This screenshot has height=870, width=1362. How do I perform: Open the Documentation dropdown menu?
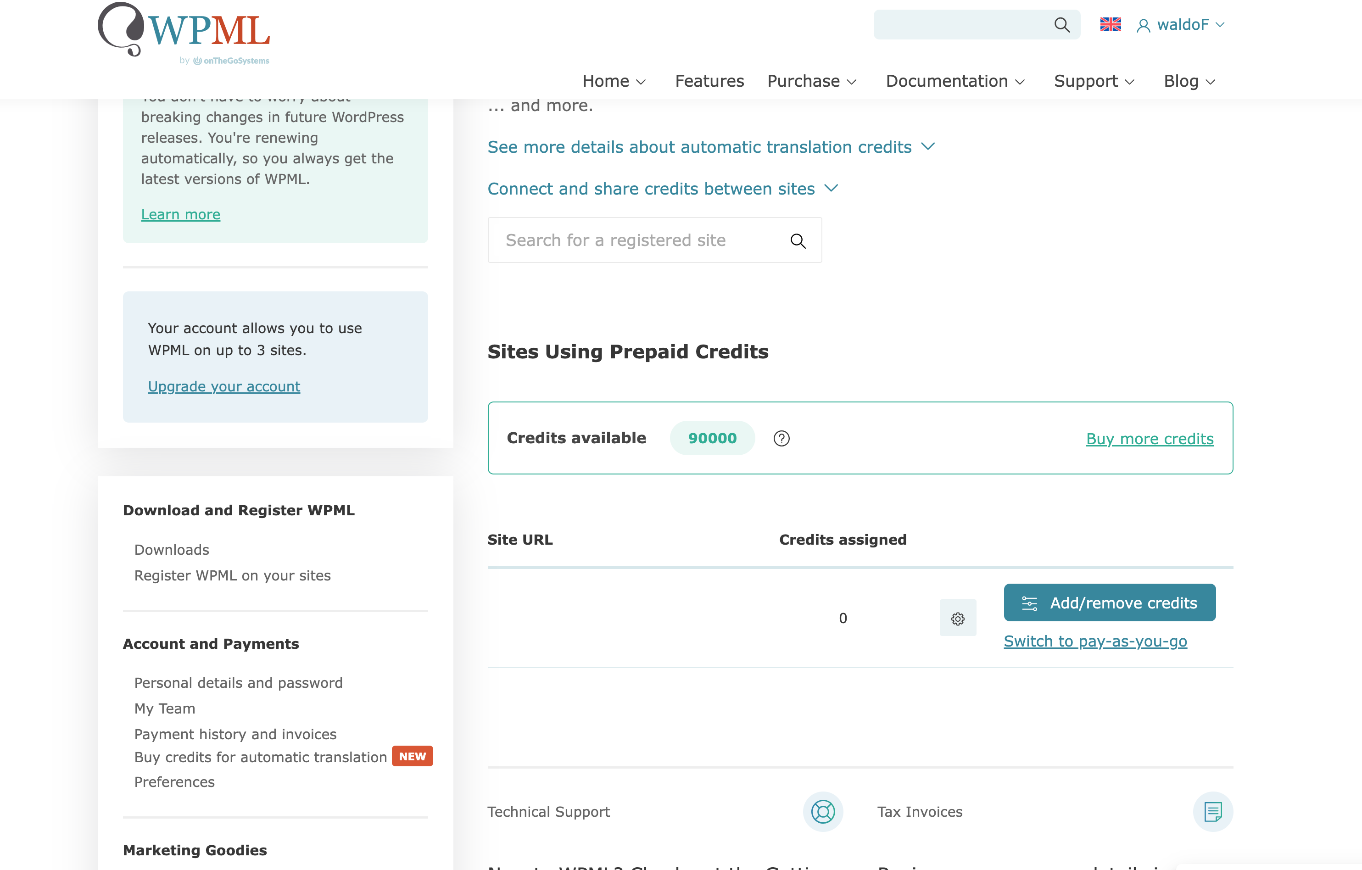tap(955, 82)
